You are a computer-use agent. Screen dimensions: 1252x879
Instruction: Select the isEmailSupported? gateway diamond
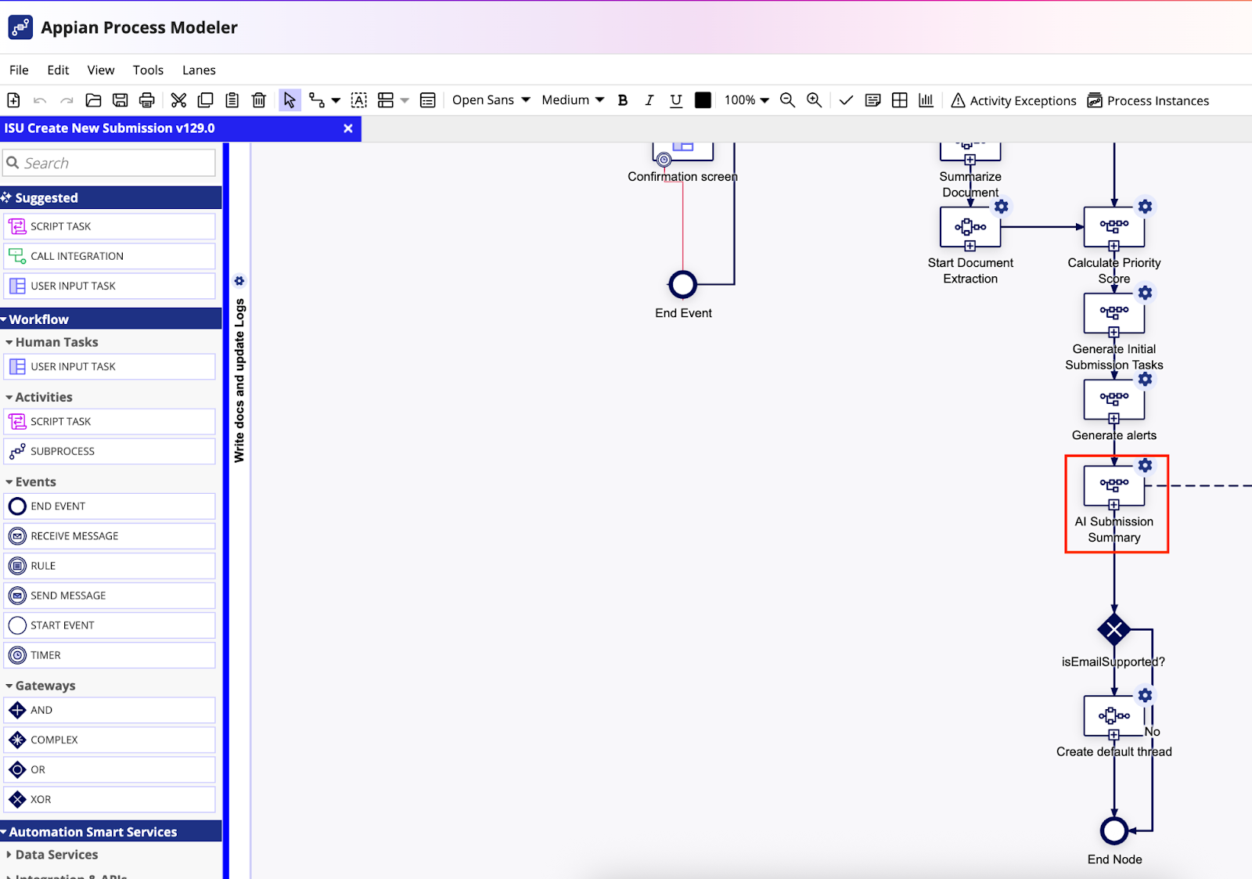point(1114,629)
